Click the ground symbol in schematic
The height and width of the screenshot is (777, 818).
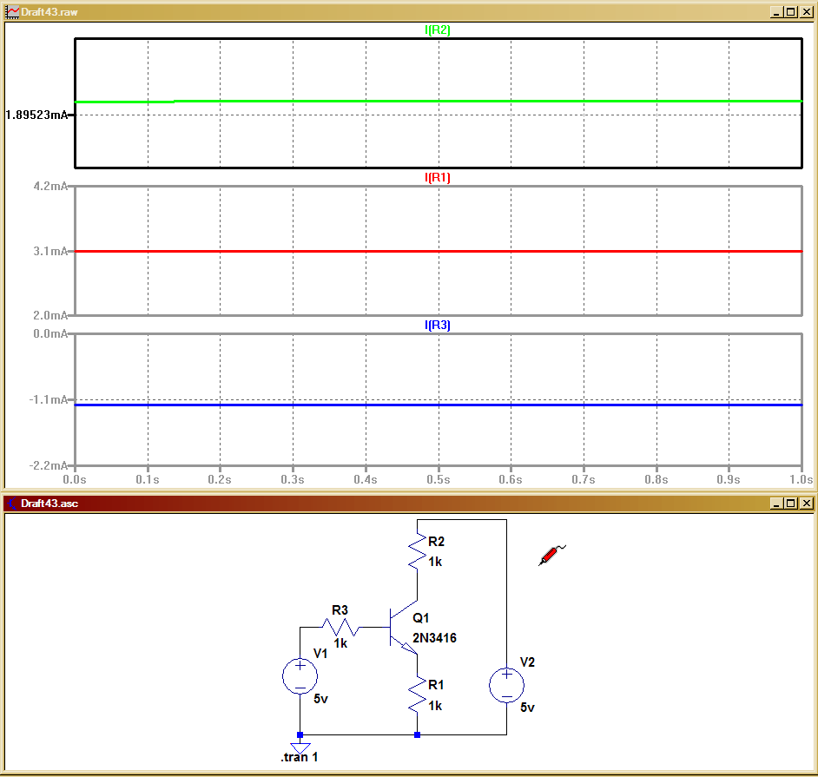coord(300,747)
